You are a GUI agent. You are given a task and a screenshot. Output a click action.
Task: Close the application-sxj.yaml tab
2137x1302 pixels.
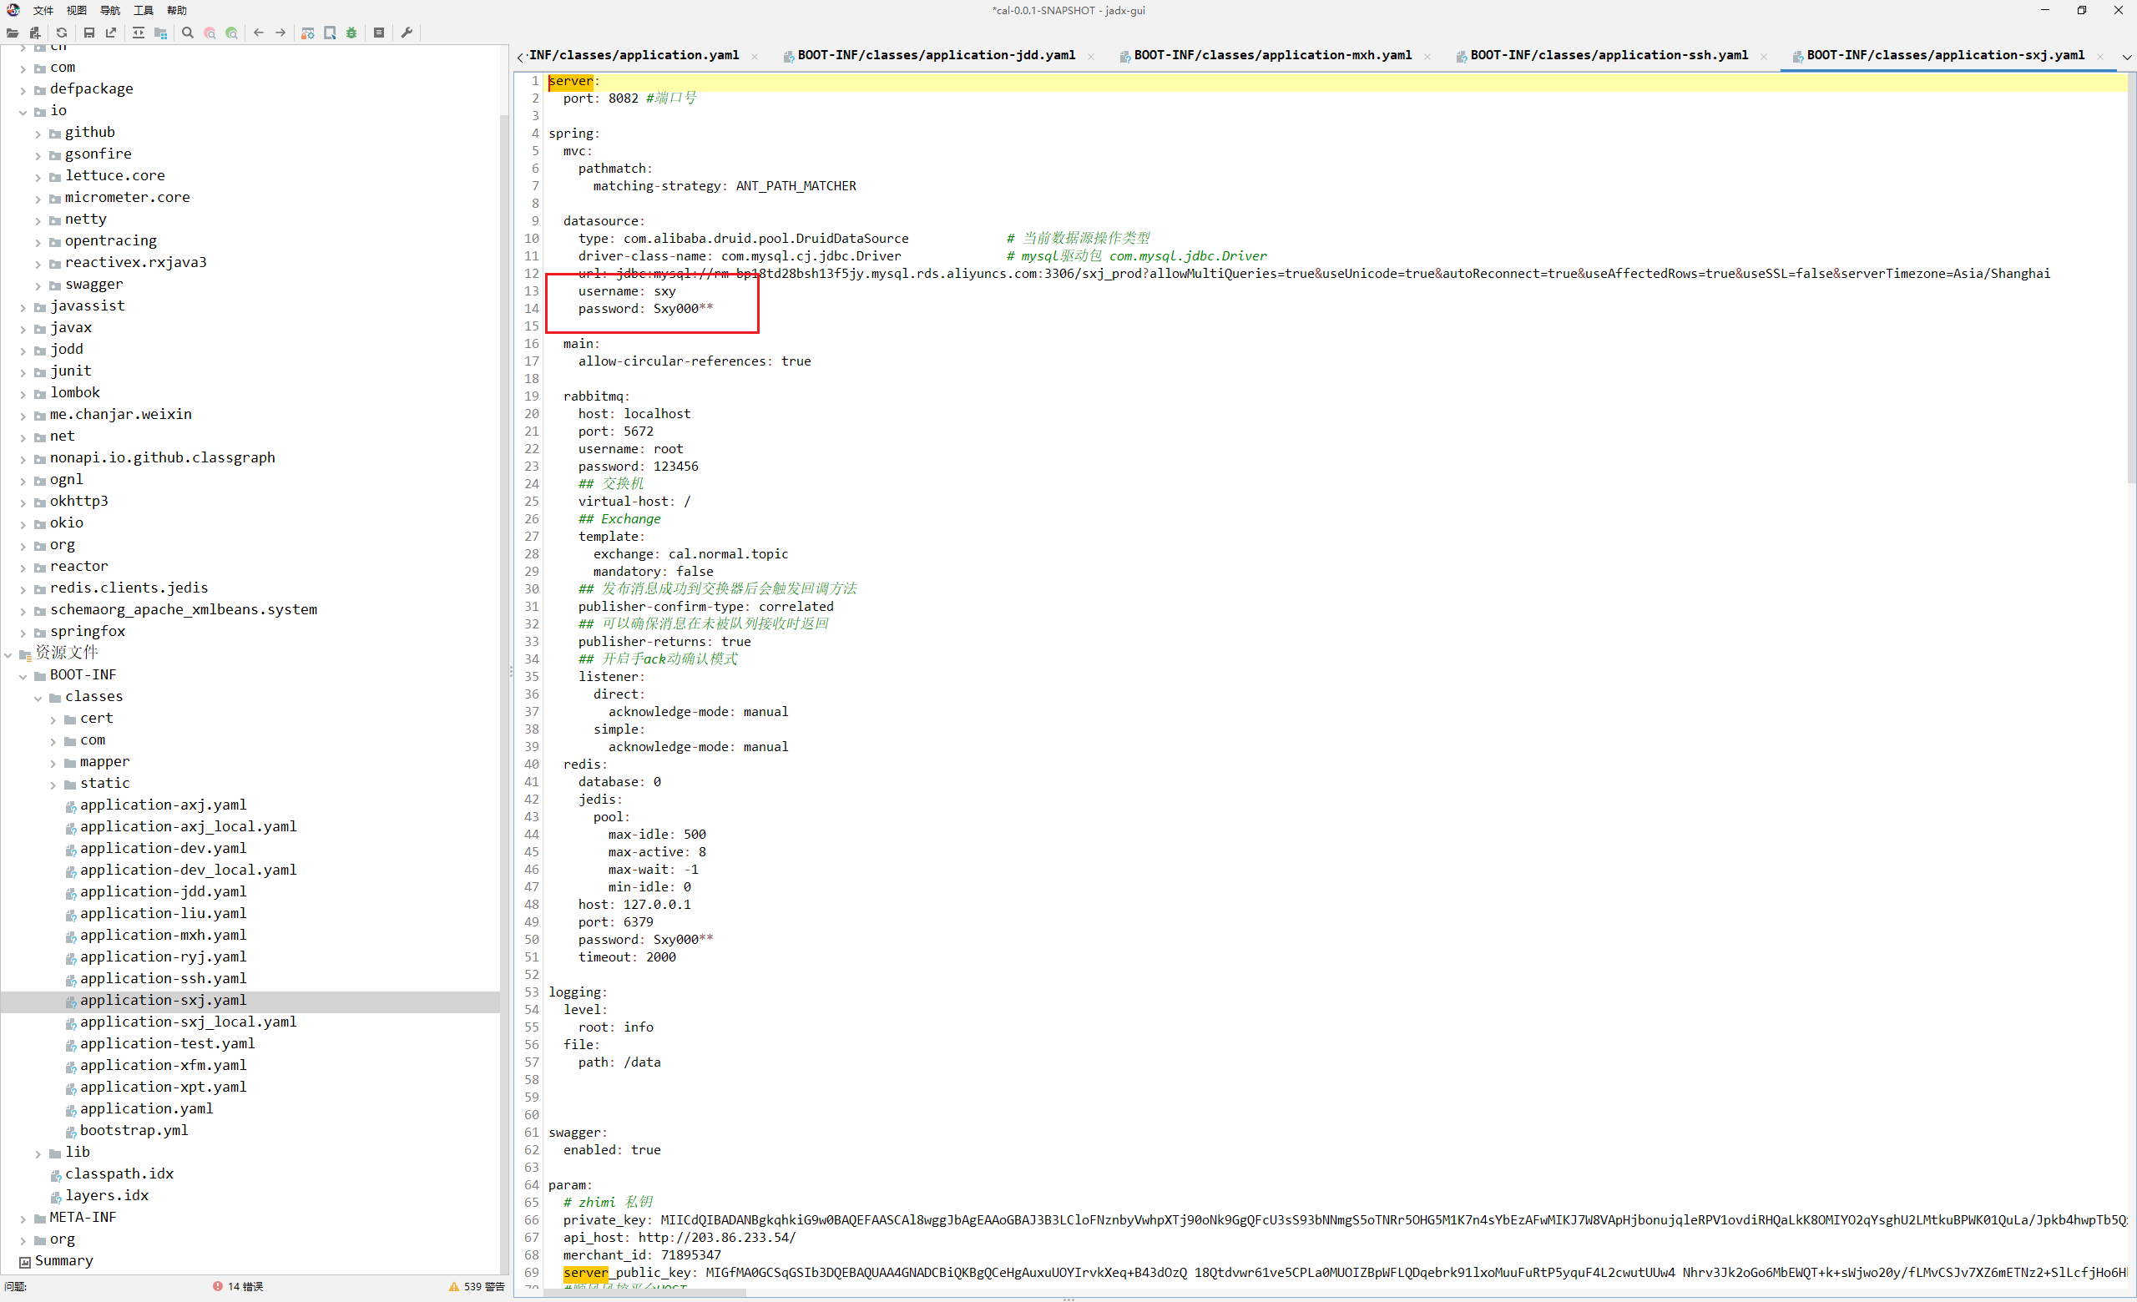click(2099, 57)
